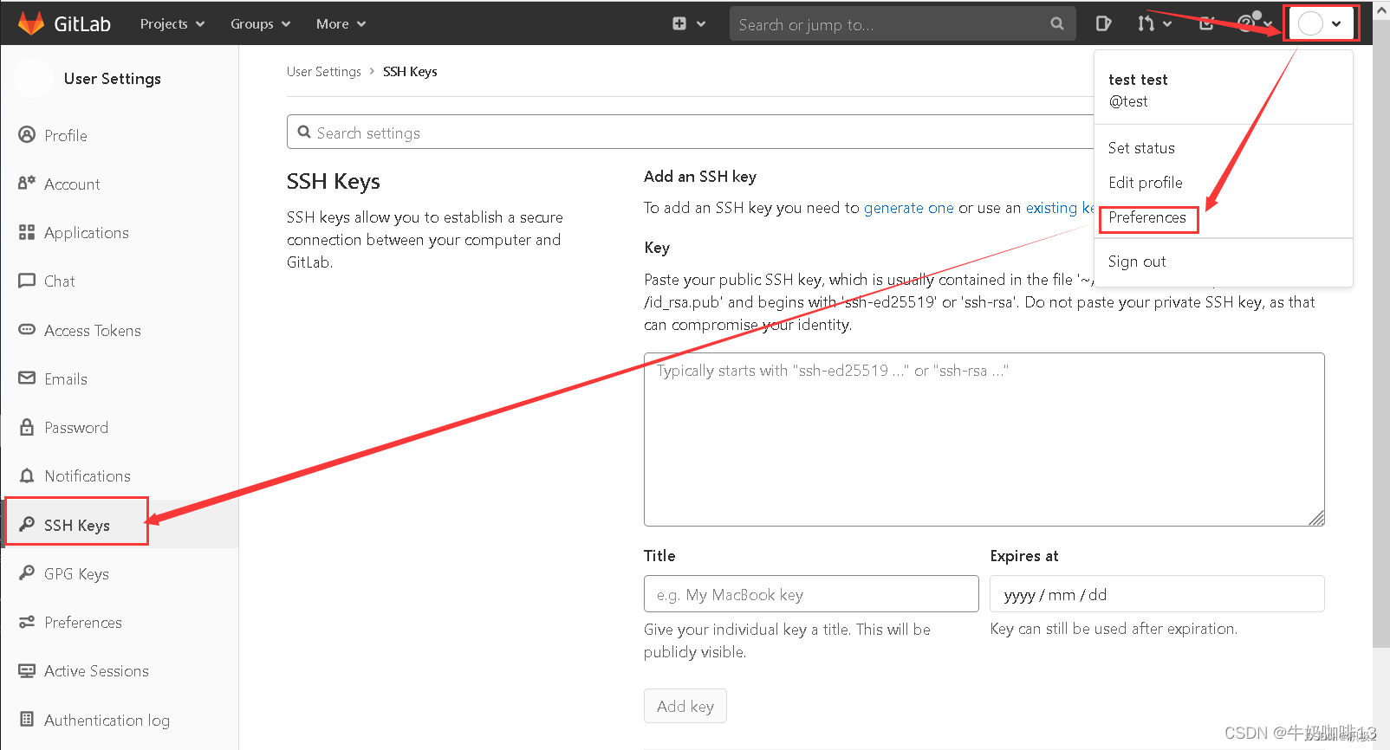Choose Preferences in the user dropdown menu
This screenshot has width=1390, height=750.
1146,217
